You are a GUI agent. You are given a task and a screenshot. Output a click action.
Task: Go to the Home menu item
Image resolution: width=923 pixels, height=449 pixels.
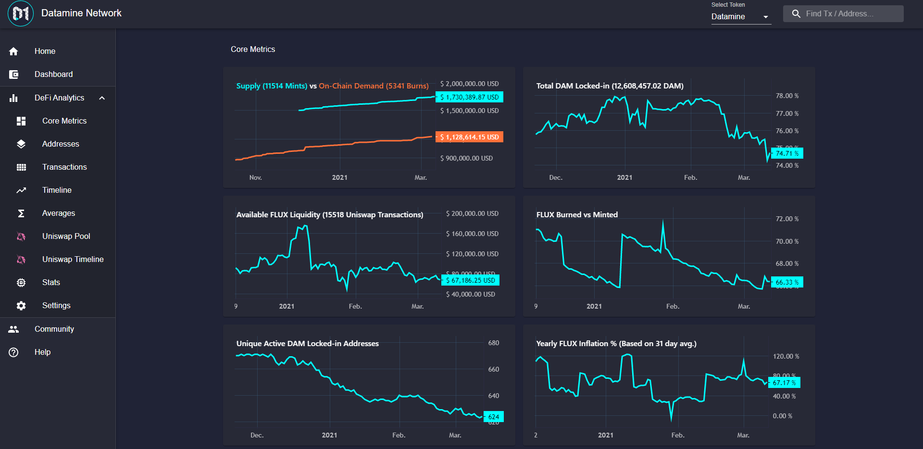click(x=58, y=51)
